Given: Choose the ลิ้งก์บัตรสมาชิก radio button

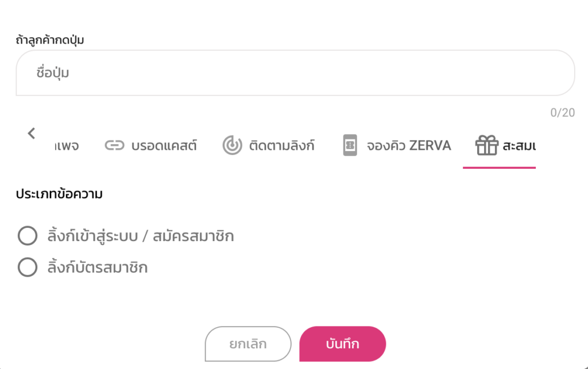Looking at the screenshot, I should click(x=28, y=267).
